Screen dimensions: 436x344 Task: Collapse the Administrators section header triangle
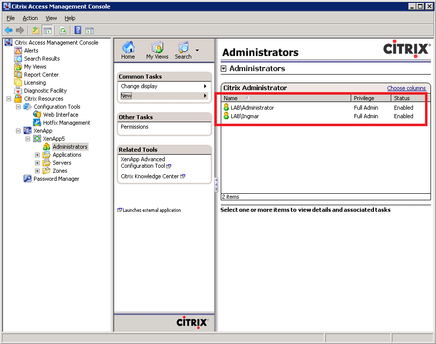pos(224,68)
